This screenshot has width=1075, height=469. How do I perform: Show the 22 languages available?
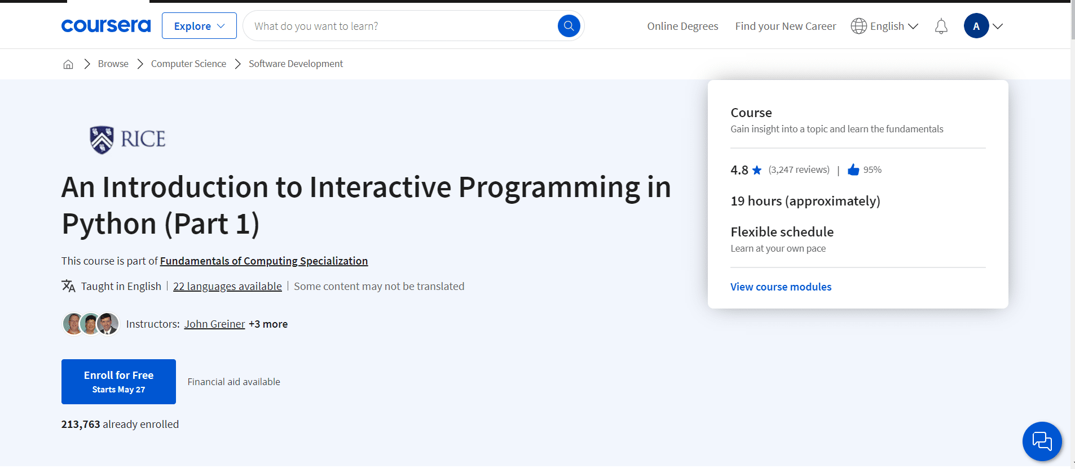(x=227, y=287)
